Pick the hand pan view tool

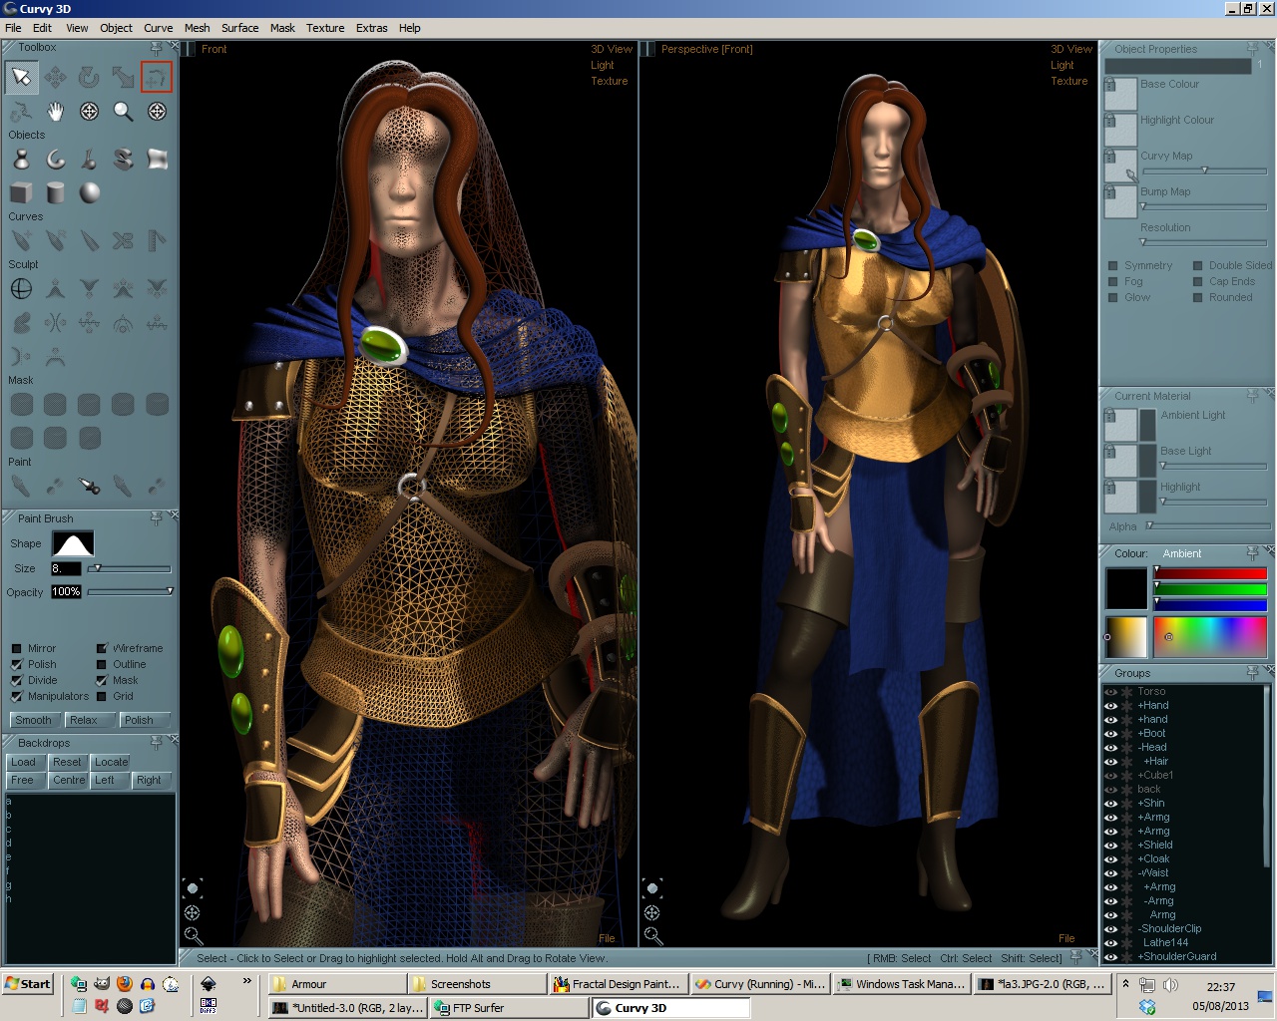click(x=55, y=112)
